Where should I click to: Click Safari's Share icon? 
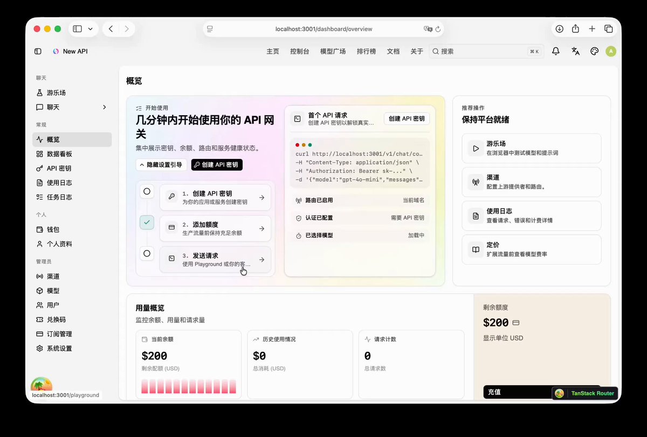(x=575, y=29)
